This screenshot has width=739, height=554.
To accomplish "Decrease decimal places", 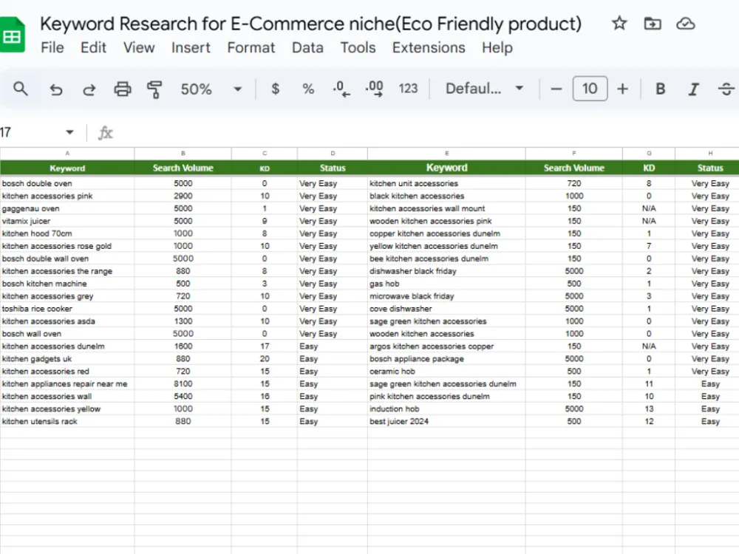I will [x=341, y=89].
